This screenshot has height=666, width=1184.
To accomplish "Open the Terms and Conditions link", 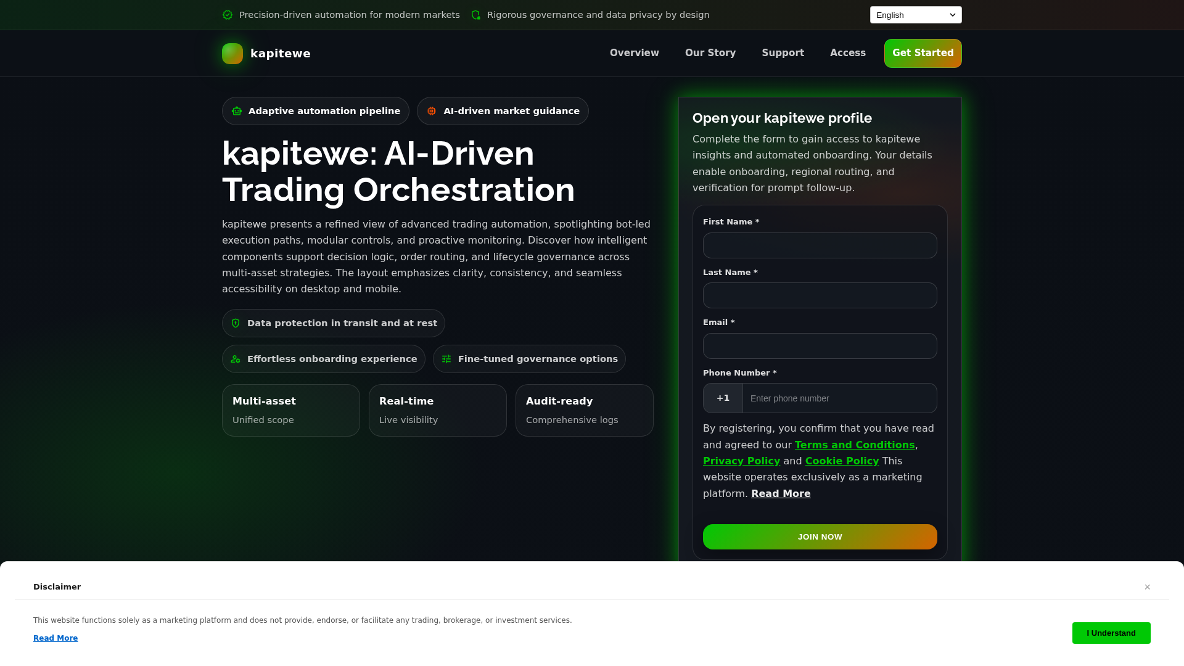I will pos(855,445).
